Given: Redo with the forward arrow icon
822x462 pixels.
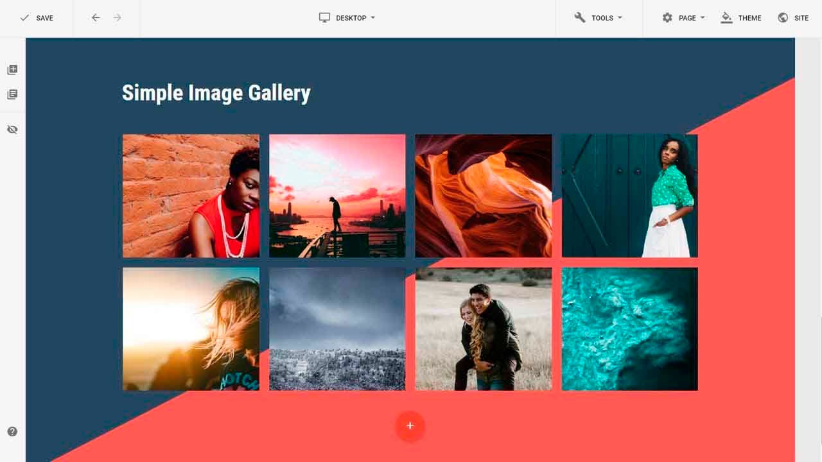Looking at the screenshot, I should (x=117, y=18).
